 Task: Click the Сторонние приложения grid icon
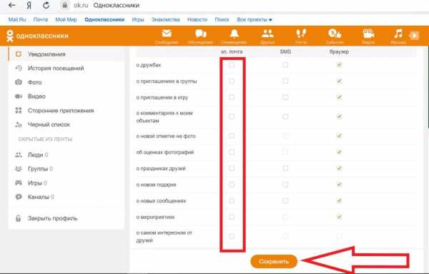19,110
